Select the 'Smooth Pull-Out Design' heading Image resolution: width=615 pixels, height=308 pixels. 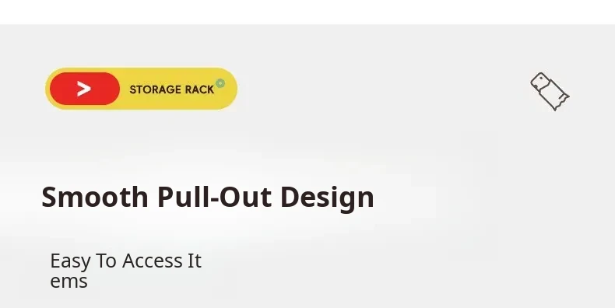(208, 197)
